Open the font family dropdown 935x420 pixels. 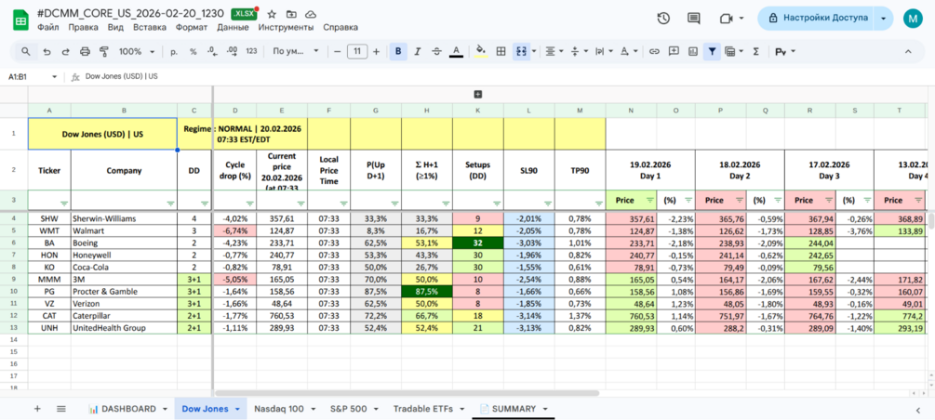click(x=296, y=52)
